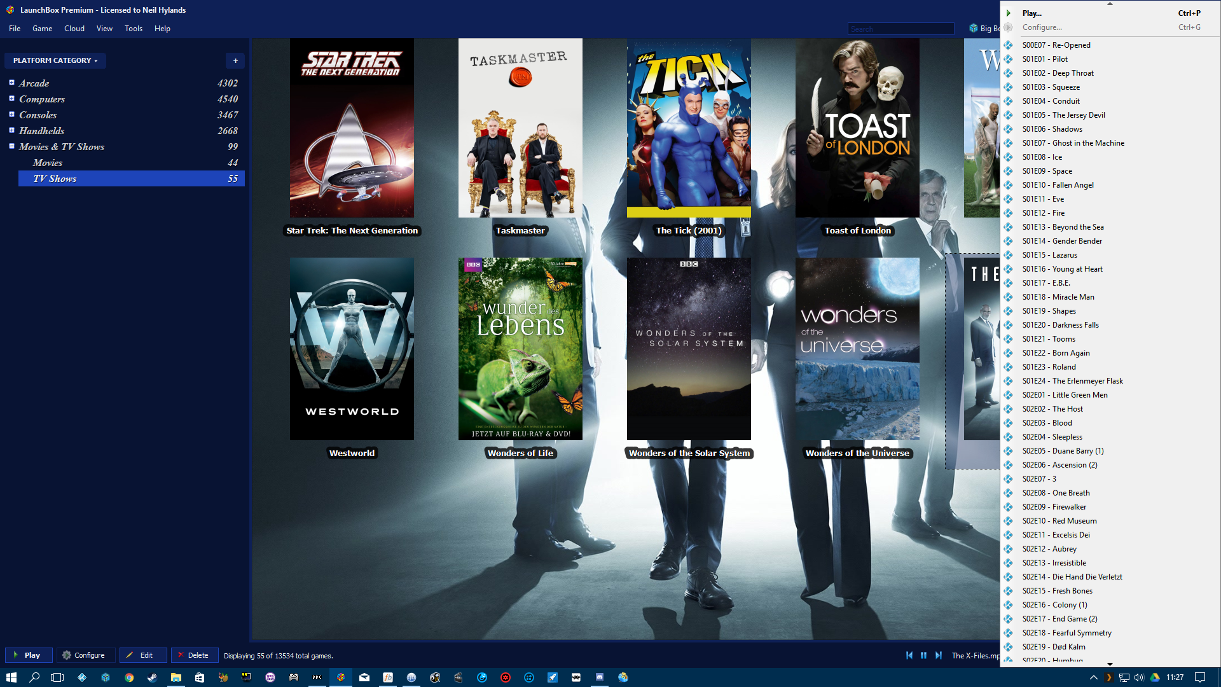Expand the Arcade category
1221x687 pixels.
(x=11, y=83)
